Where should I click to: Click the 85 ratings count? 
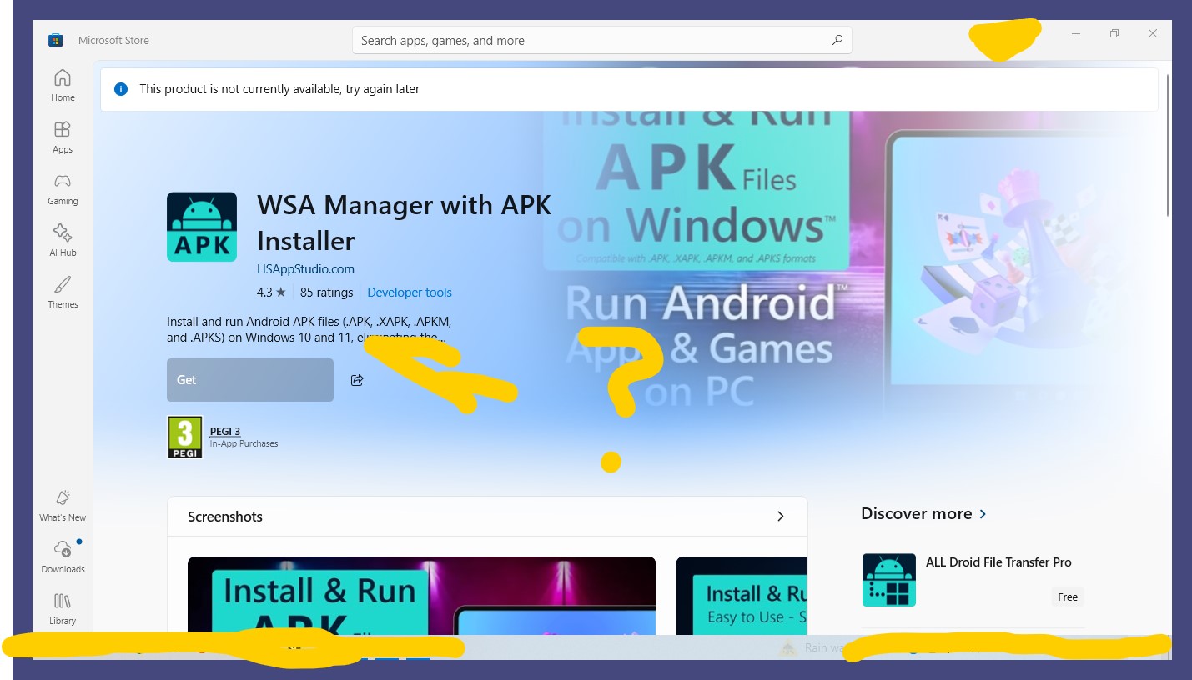point(327,292)
